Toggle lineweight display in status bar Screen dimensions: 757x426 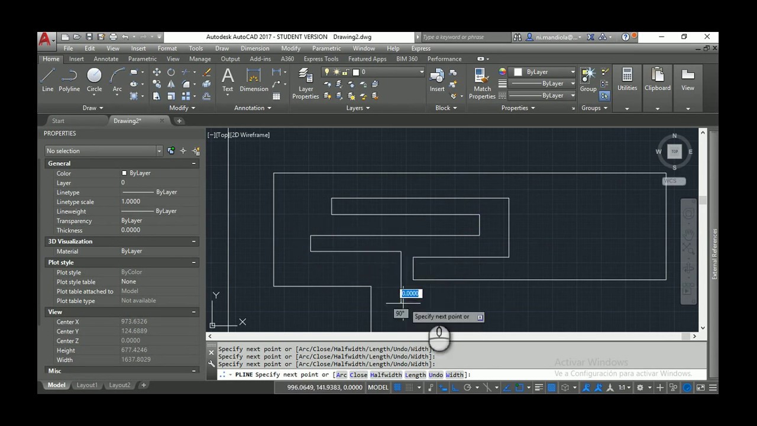[x=539, y=388]
